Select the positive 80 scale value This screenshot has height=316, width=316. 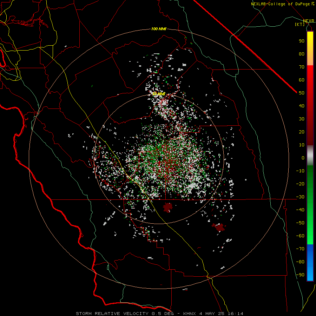coord(302,54)
